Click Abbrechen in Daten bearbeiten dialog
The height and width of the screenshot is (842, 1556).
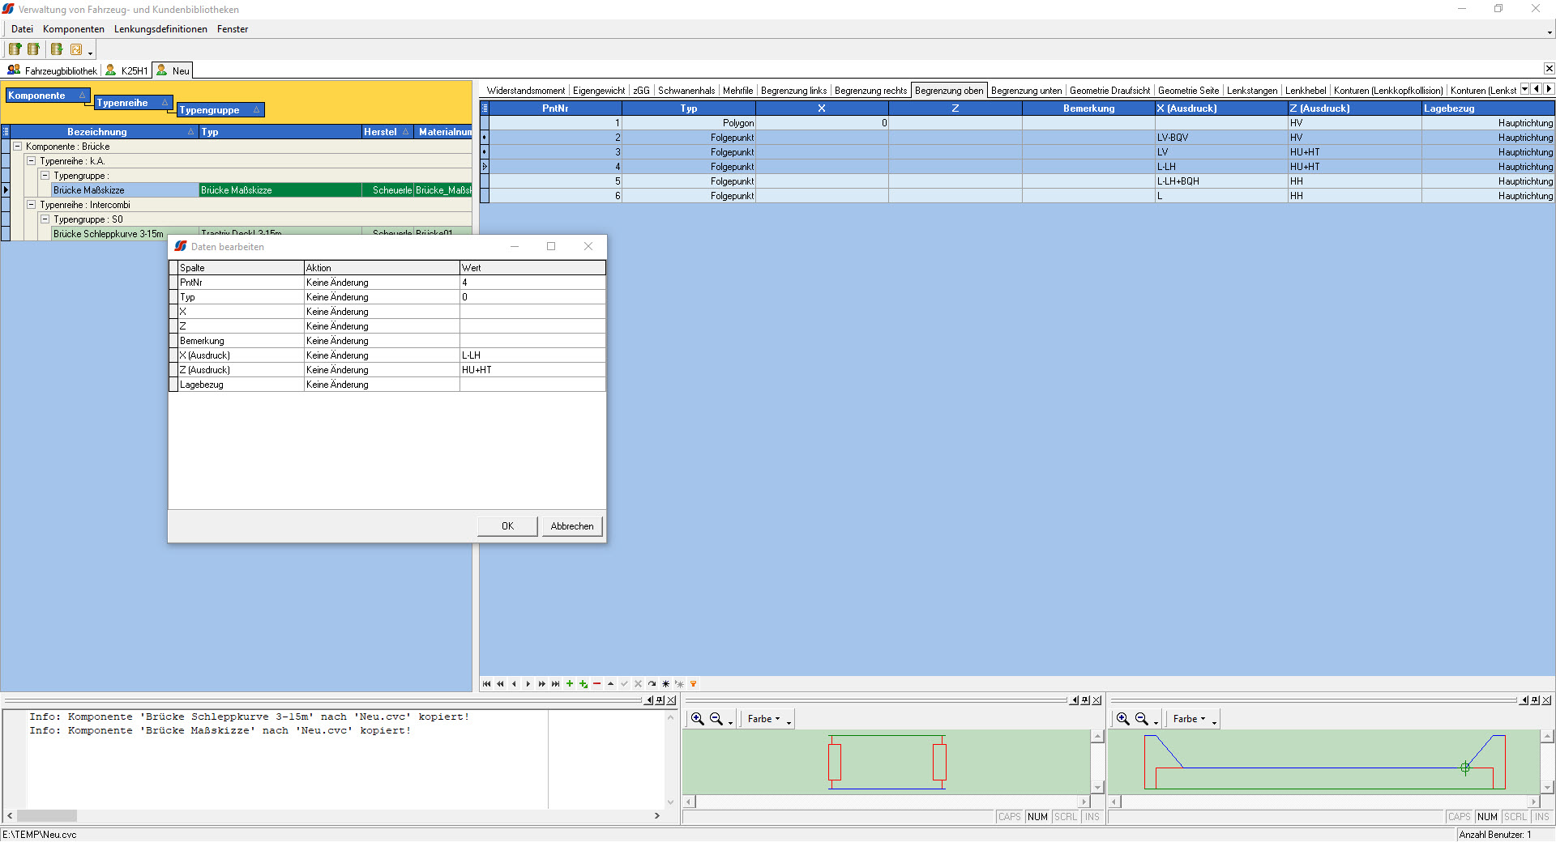click(572, 526)
